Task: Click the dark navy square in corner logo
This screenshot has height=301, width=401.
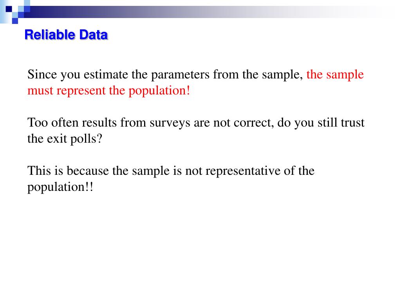Action: [x=9, y=9]
